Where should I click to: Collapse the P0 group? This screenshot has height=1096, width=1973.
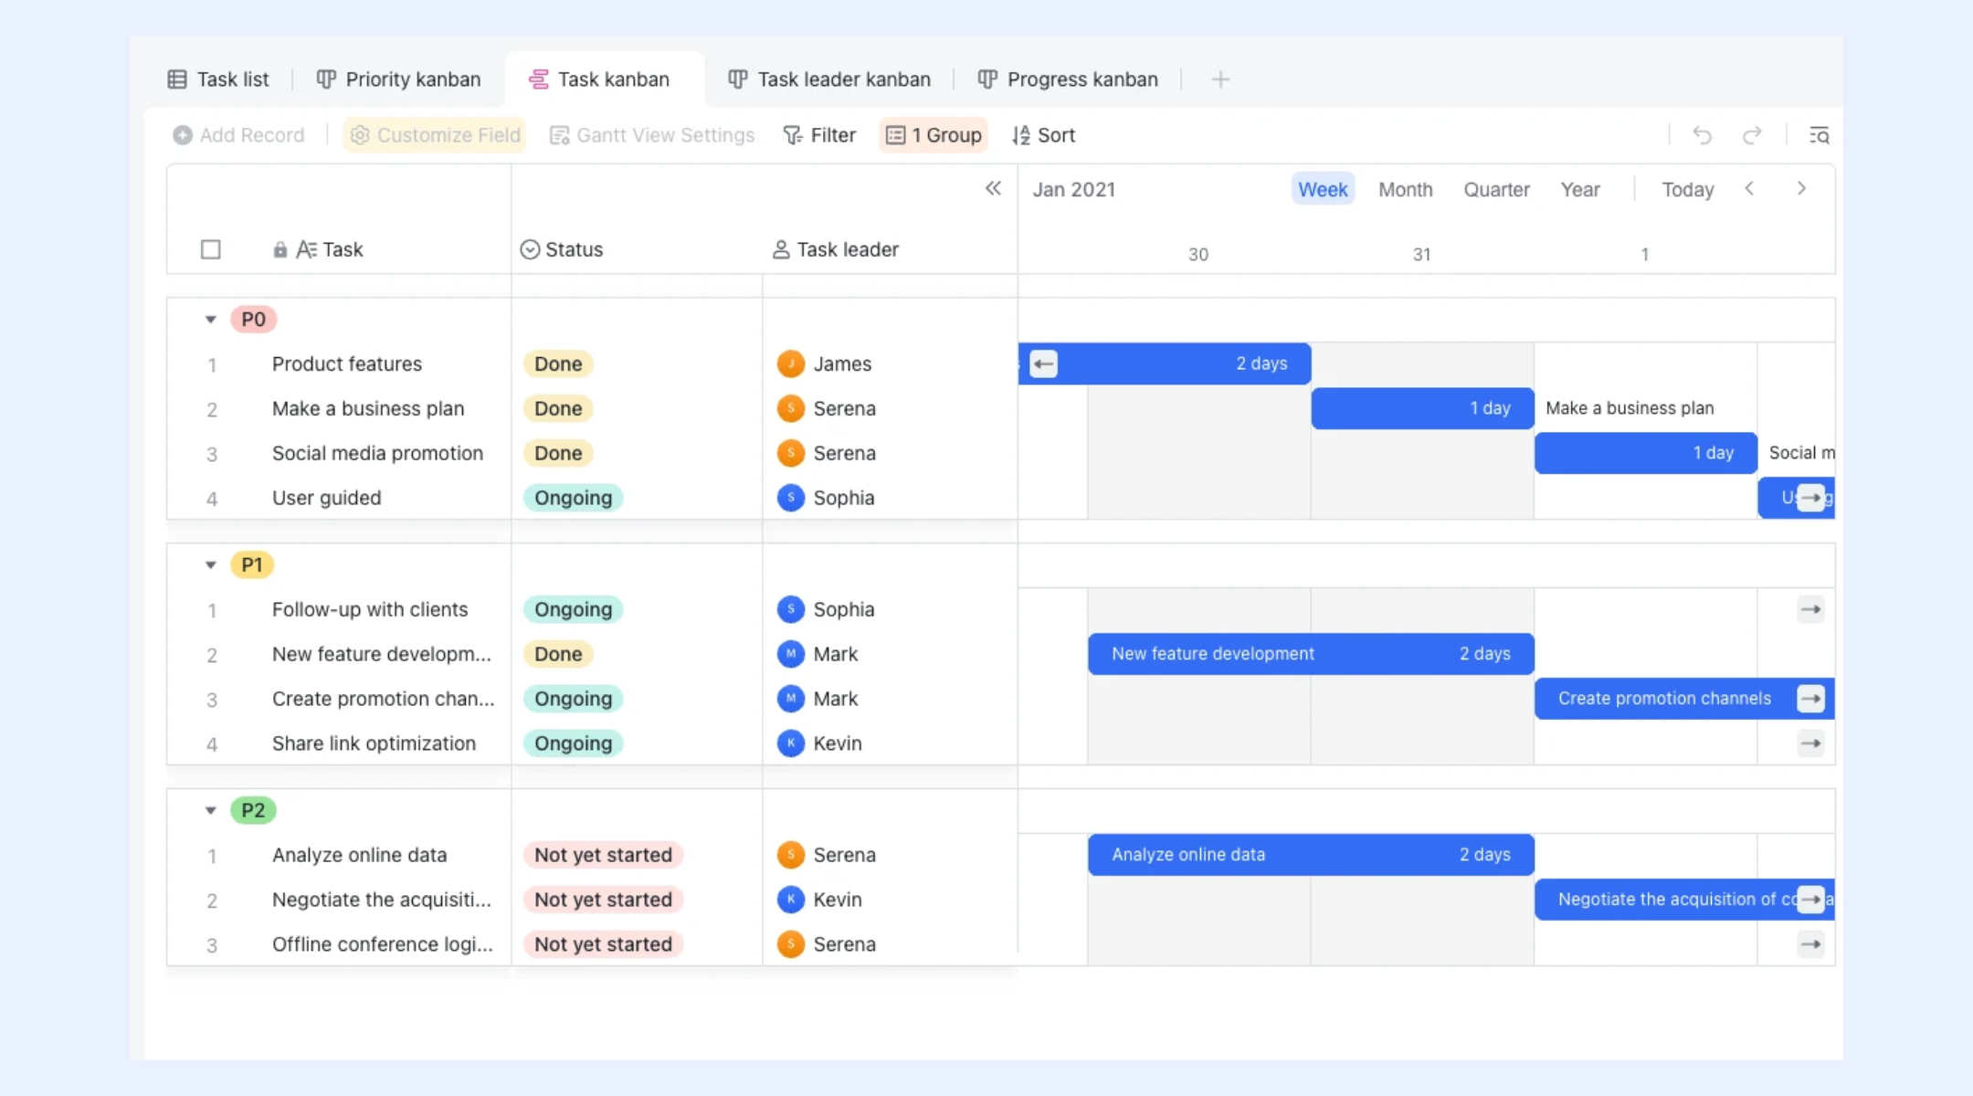[x=211, y=320]
